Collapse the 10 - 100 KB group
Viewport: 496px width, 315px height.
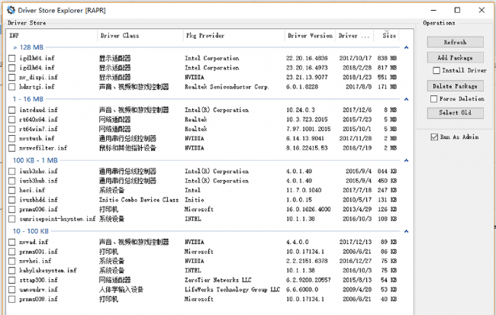(x=407, y=232)
